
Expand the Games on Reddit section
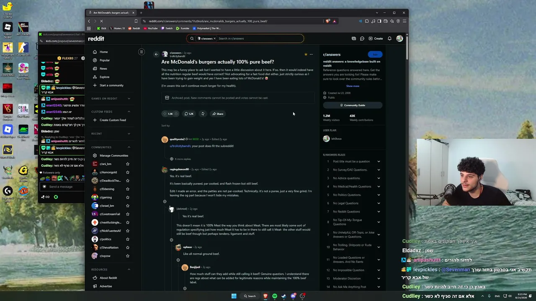tap(129, 99)
